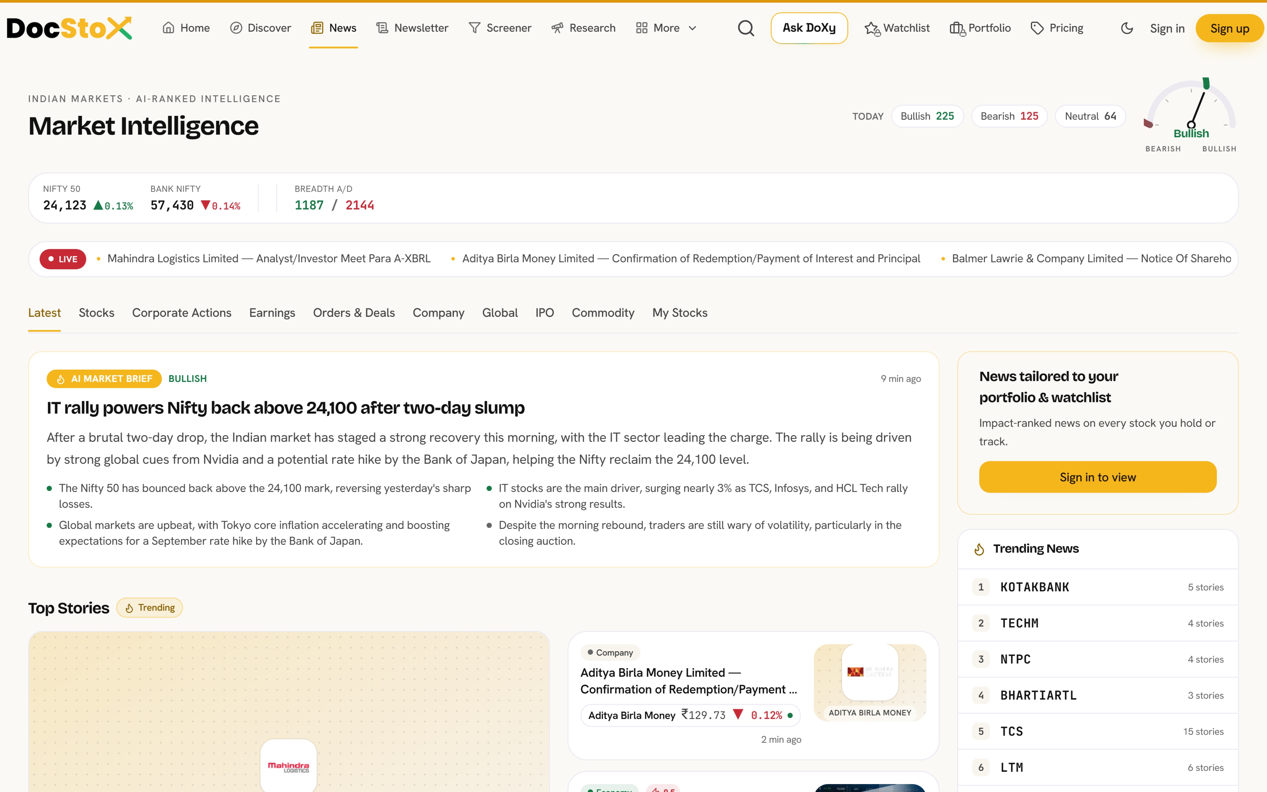Open the Research nav item
Viewport: 1267px width, 792px height.
click(x=583, y=28)
